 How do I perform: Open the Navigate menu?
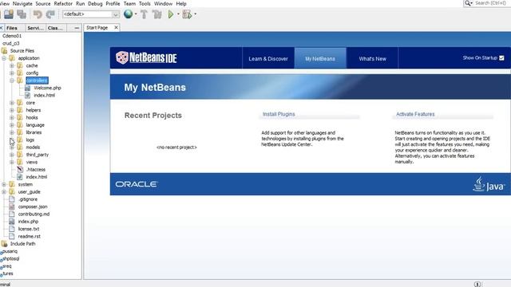22,3
